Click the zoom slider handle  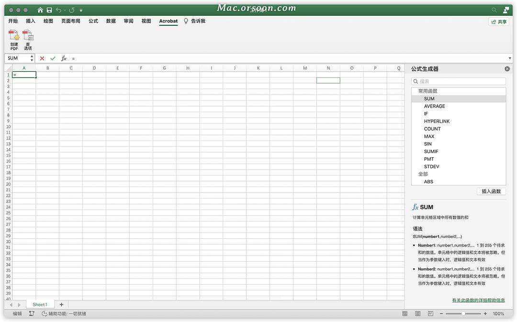(x=463, y=314)
